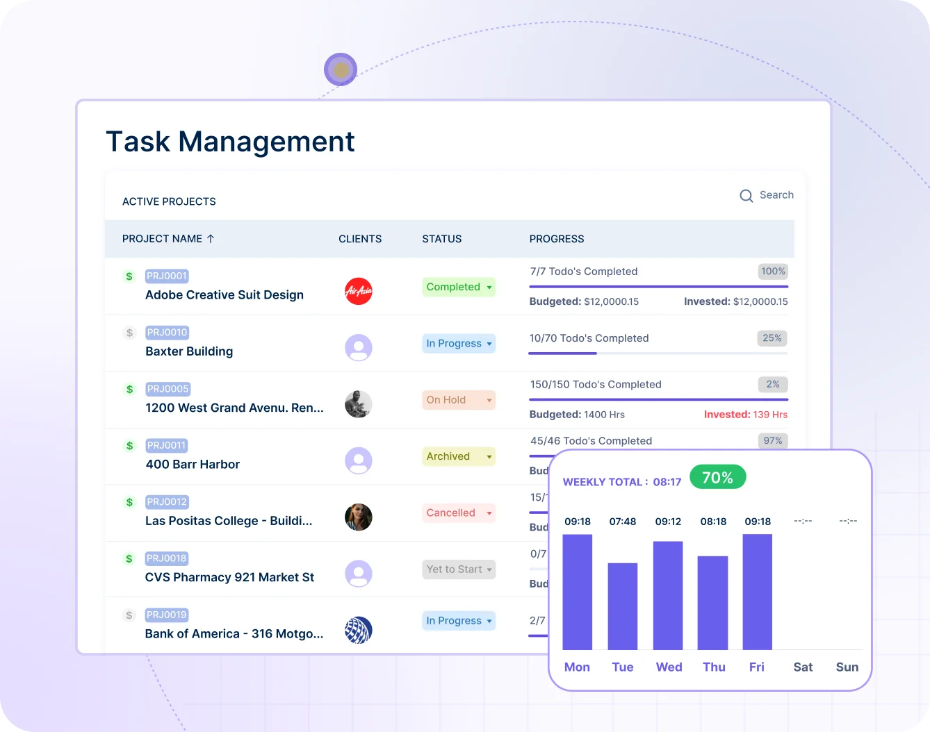Click dollar icon for PRJ0001
This screenshot has width=930, height=732.
click(129, 276)
